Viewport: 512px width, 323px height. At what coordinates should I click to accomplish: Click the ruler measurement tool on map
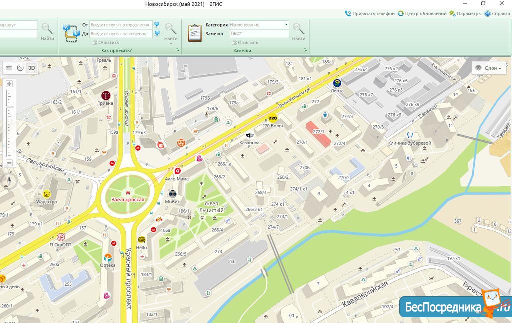coord(9,68)
